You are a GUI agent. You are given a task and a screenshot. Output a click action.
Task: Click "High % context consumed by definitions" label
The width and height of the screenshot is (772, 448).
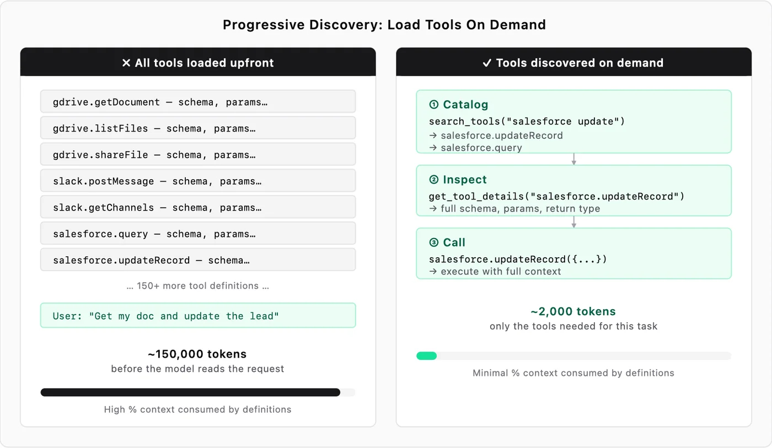coord(197,409)
